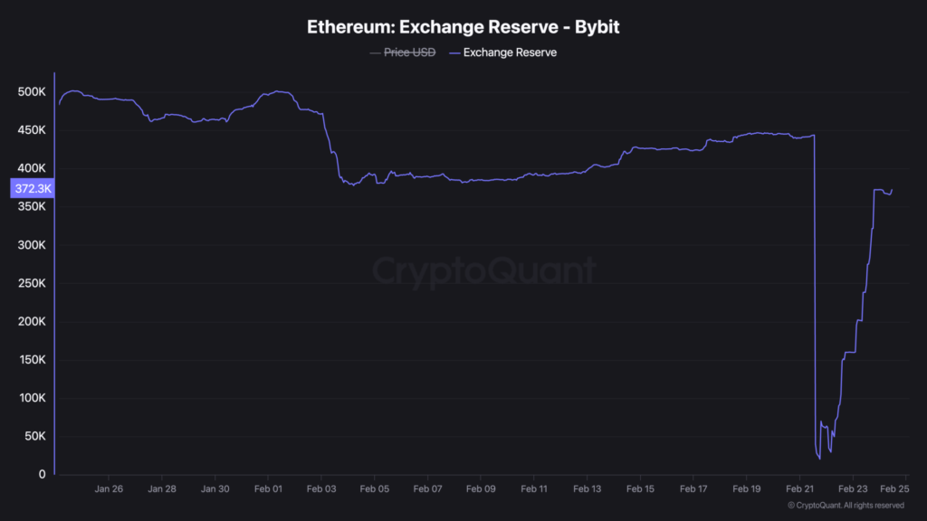Select the Feb 03 date marker
Screen dimensions: 927x521
point(321,488)
